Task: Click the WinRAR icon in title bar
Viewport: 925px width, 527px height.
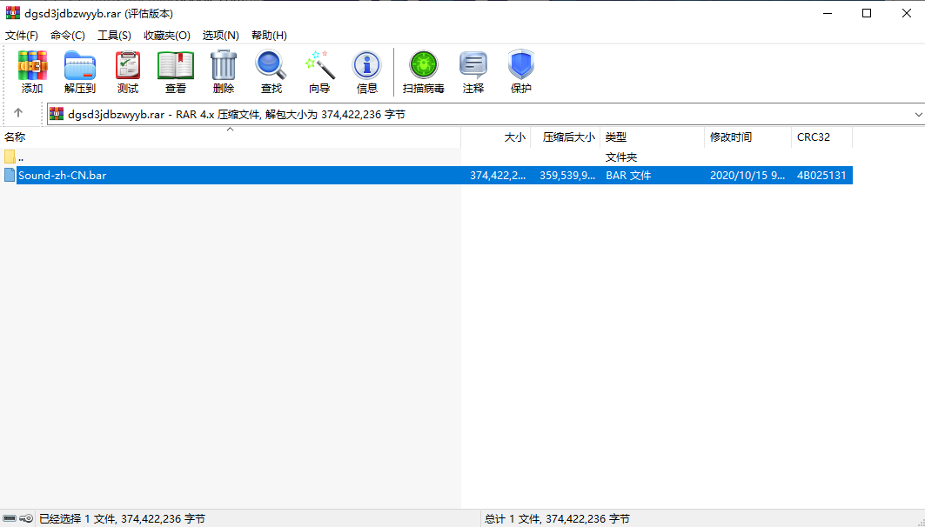Action: tap(13, 13)
